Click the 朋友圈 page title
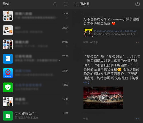143x123 pixels. [x=85, y=4]
